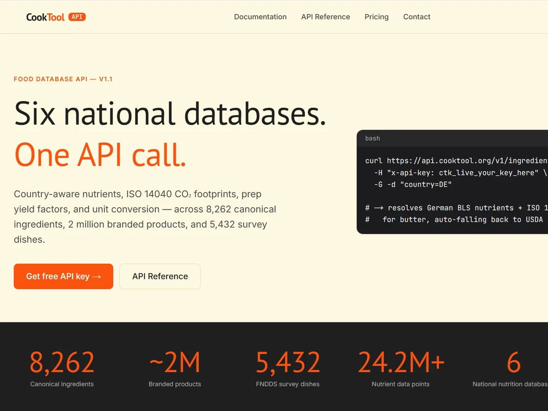The image size is (548, 411).
Task: Open the Pricing page
Action: pyautogui.click(x=377, y=17)
